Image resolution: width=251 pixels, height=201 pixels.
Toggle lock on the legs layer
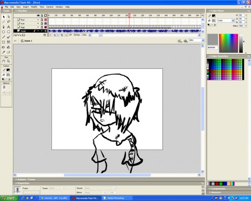42,27
